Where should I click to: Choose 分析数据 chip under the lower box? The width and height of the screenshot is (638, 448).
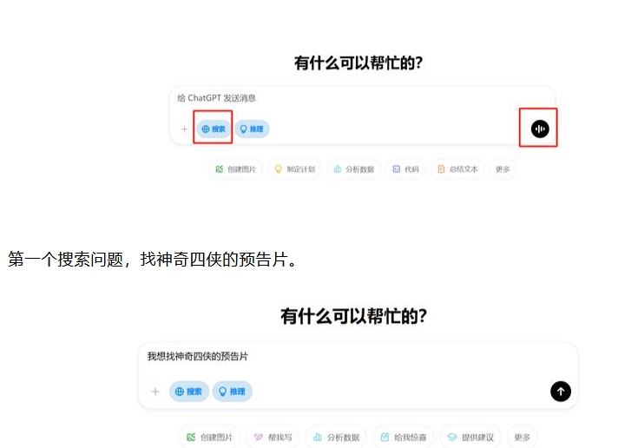(x=336, y=437)
